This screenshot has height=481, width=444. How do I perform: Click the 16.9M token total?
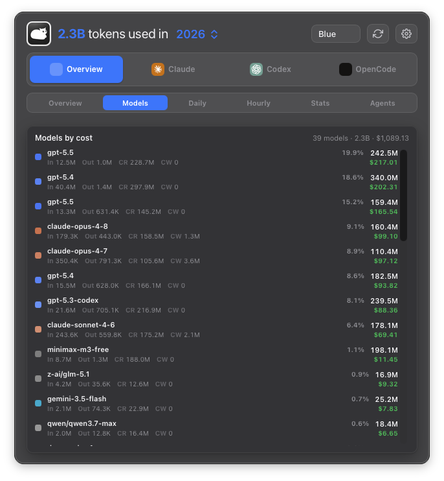click(386, 375)
